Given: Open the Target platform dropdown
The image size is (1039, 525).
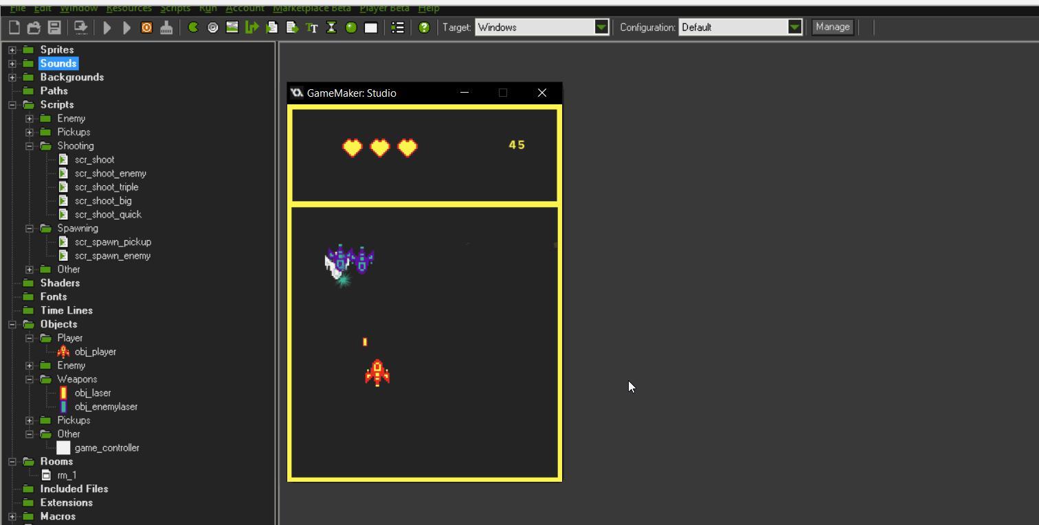Looking at the screenshot, I should [x=601, y=27].
